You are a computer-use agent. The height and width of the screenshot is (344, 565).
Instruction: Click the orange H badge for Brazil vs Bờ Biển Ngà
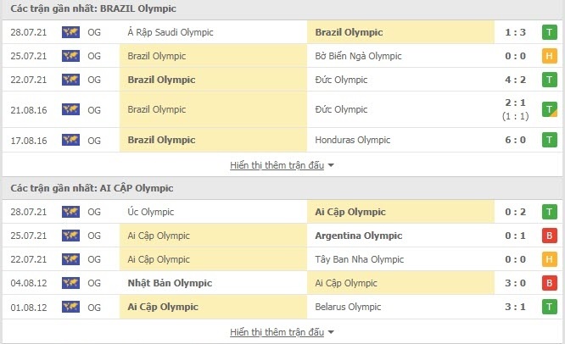(x=549, y=56)
